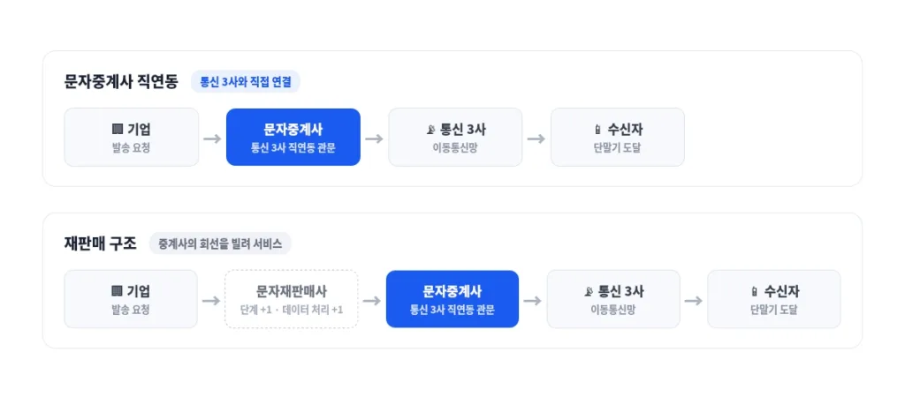This screenshot has width=905, height=397.
Task: Click arrow from 문자재판매사 to 문자중계사
Action: [x=372, y=300]
